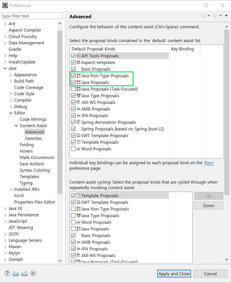Click SWT Template Proposals icon in default list
Viewport: 231px width, 283px height.
pyautogui.click(x=79, y=135)
